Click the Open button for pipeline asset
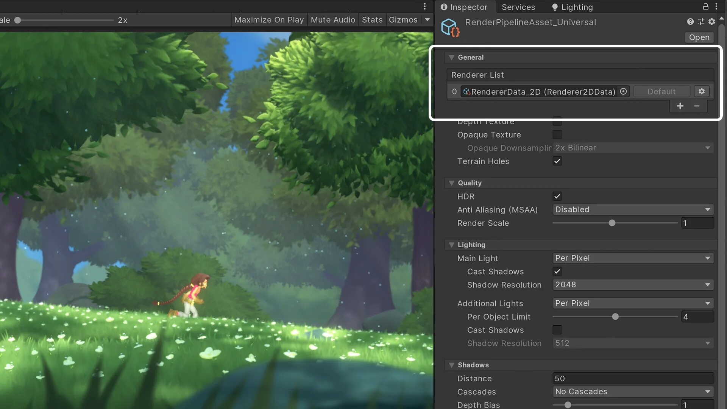 pyautogui.click(x=699, y=37)
